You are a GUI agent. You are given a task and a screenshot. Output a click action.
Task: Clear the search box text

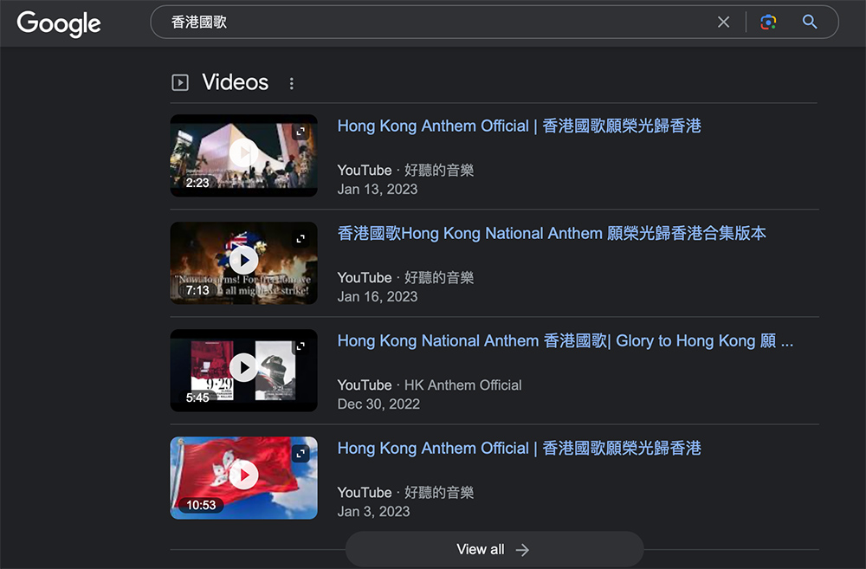tap(723, 23)
